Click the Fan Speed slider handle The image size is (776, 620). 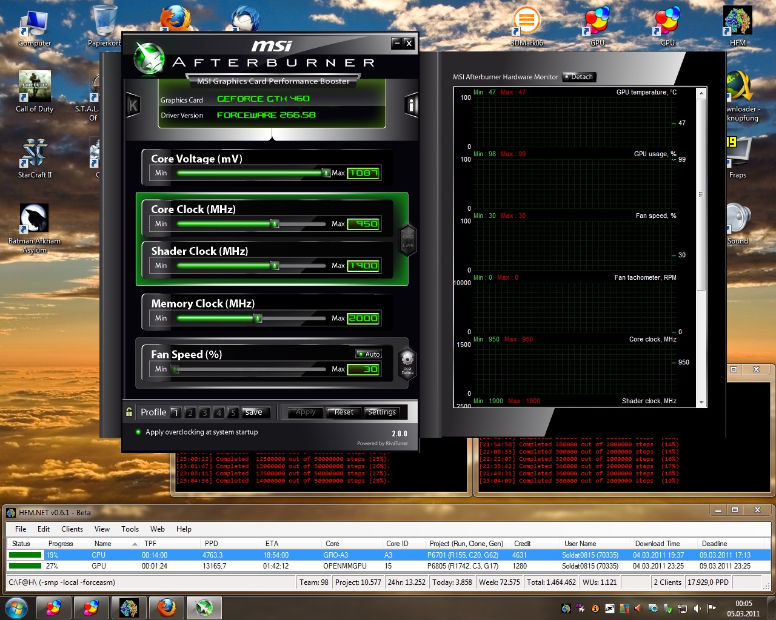tap(175, 369)
